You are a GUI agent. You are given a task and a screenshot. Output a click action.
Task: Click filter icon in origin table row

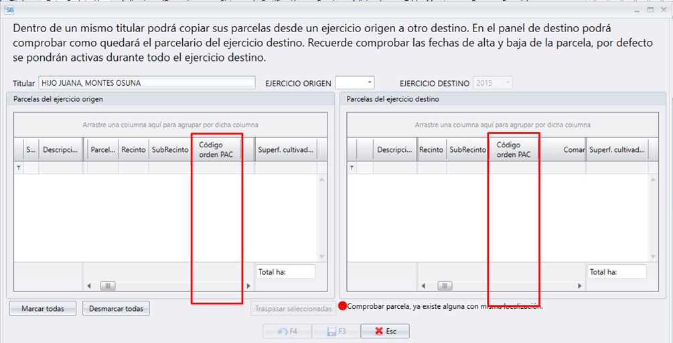pyautogui.click(x=19, y=168)
